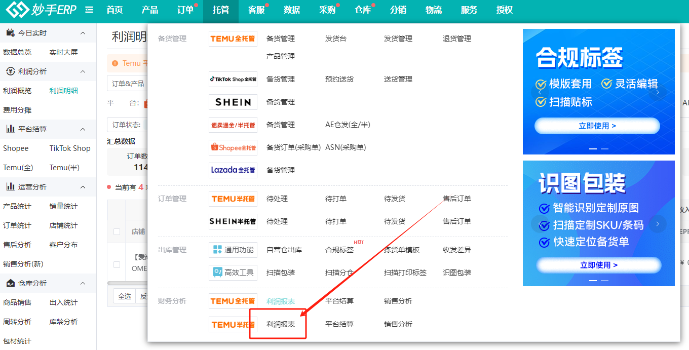Click the TikTok Shop全托管 logo
This screenshot has width=689, height=350.
233,79
